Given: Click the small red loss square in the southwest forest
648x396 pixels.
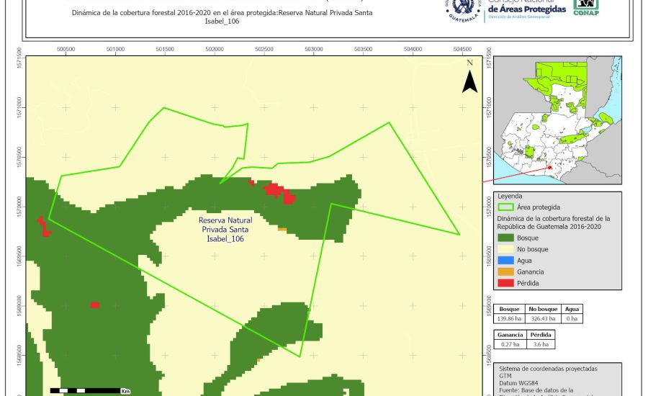Looking at the screenshot, I should [x=95, y=305].
